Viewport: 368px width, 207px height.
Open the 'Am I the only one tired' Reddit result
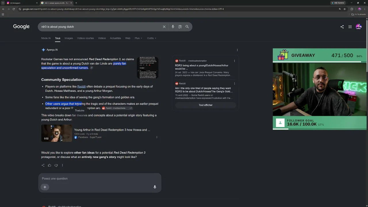[204, 90]
